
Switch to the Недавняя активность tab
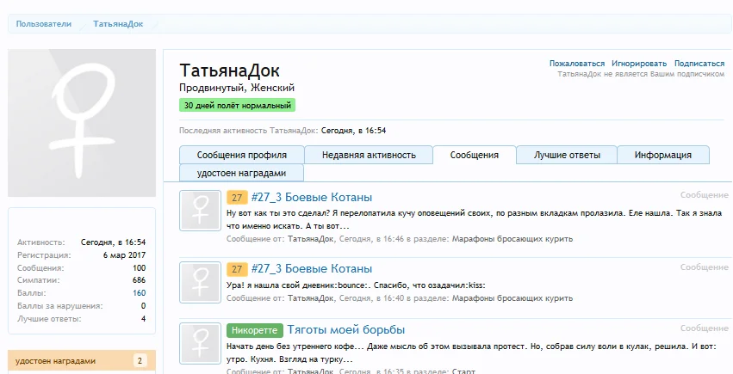click(369, 155)
